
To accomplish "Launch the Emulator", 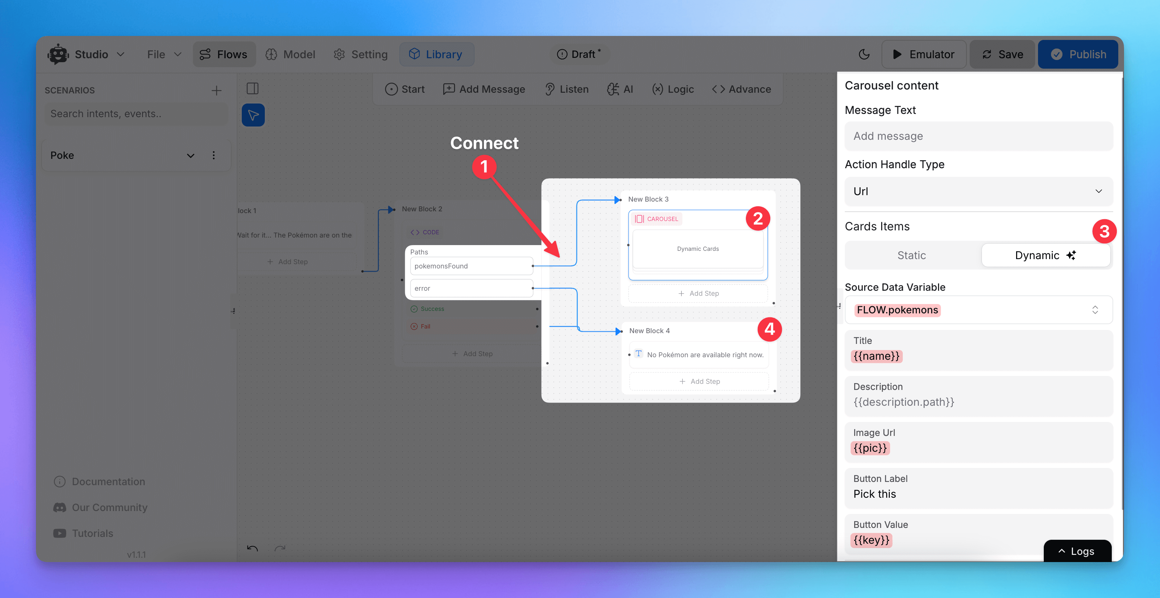I will point(923,54).
